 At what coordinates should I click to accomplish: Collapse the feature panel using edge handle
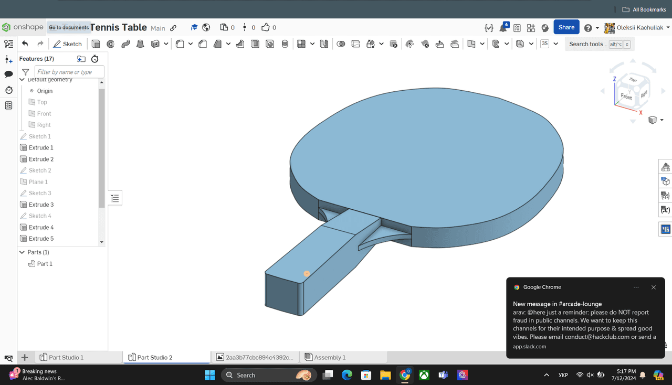(x=115, y=198)
